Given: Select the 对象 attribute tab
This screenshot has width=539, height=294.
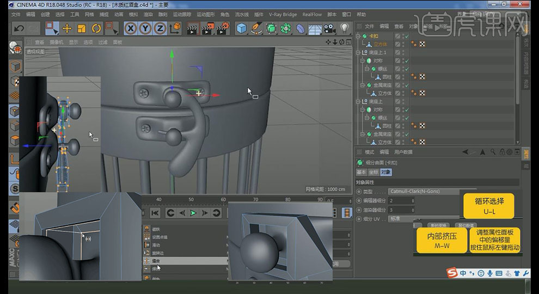Looking at the screenshot, I should [385, 172].
